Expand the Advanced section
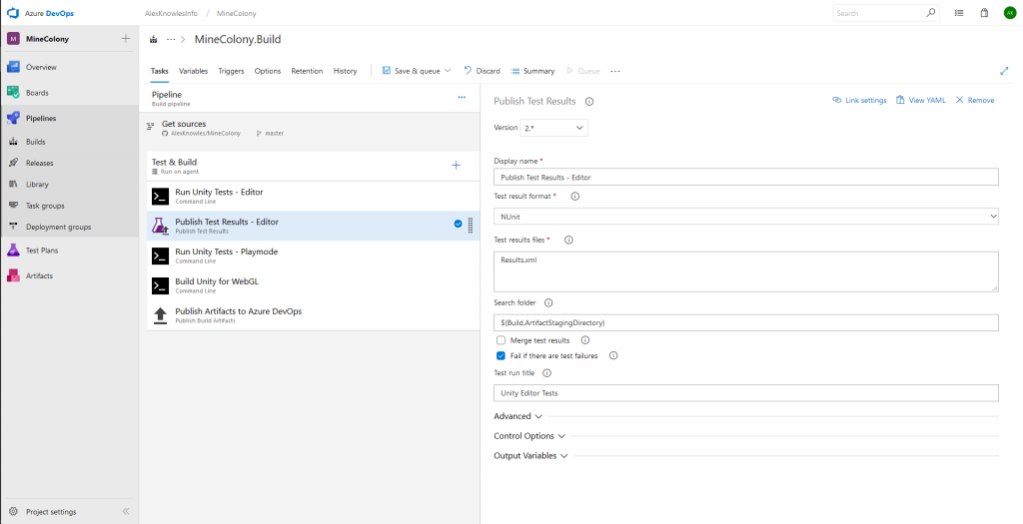 tap(517, 416)
